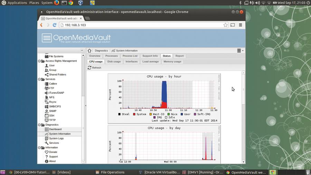Open a new Chrome tab
Viewport: 311px width, 175px height.
tap(87, 18)
